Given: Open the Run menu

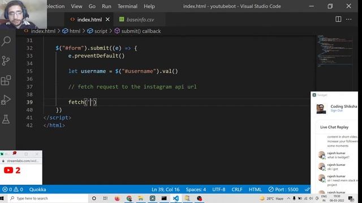Looking at the screenshot, I should [106, 6].
